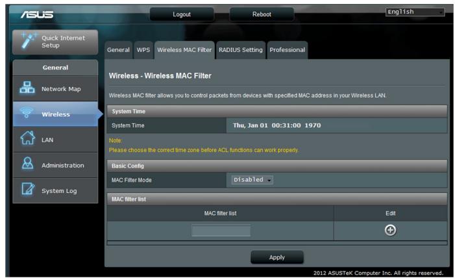Click the Administration person icon
The width and height of the screenshot is (455, 278).
tap(27, 164)
